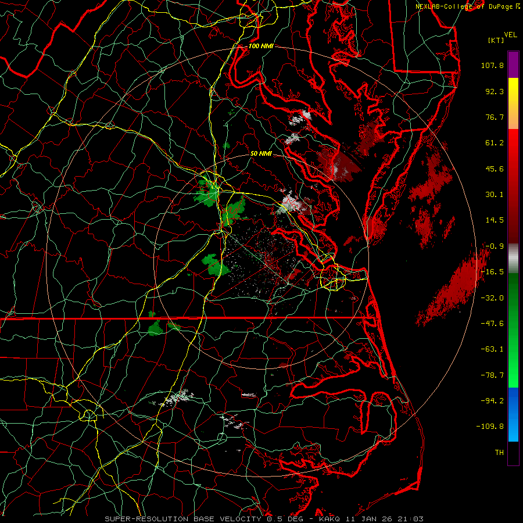Image resolution: width=523 pixels, height=523 pixels.
Task: Select the -0.9 velocity scale value
Action: click(495, 246)
